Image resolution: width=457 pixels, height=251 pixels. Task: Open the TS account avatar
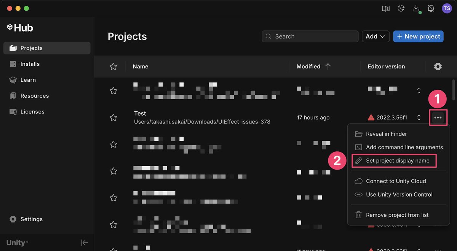tap(446, 8)
